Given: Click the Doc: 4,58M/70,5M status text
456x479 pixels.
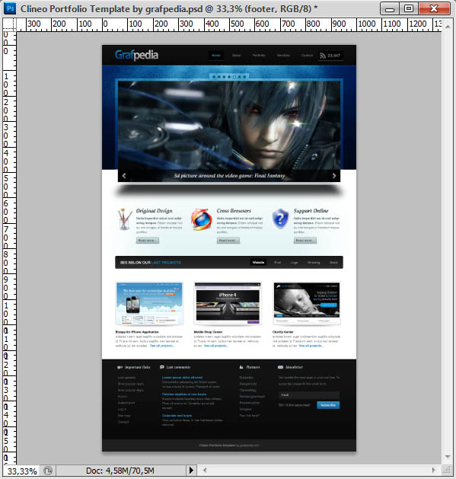Looking at the screenshot, I should pos(120,471).
